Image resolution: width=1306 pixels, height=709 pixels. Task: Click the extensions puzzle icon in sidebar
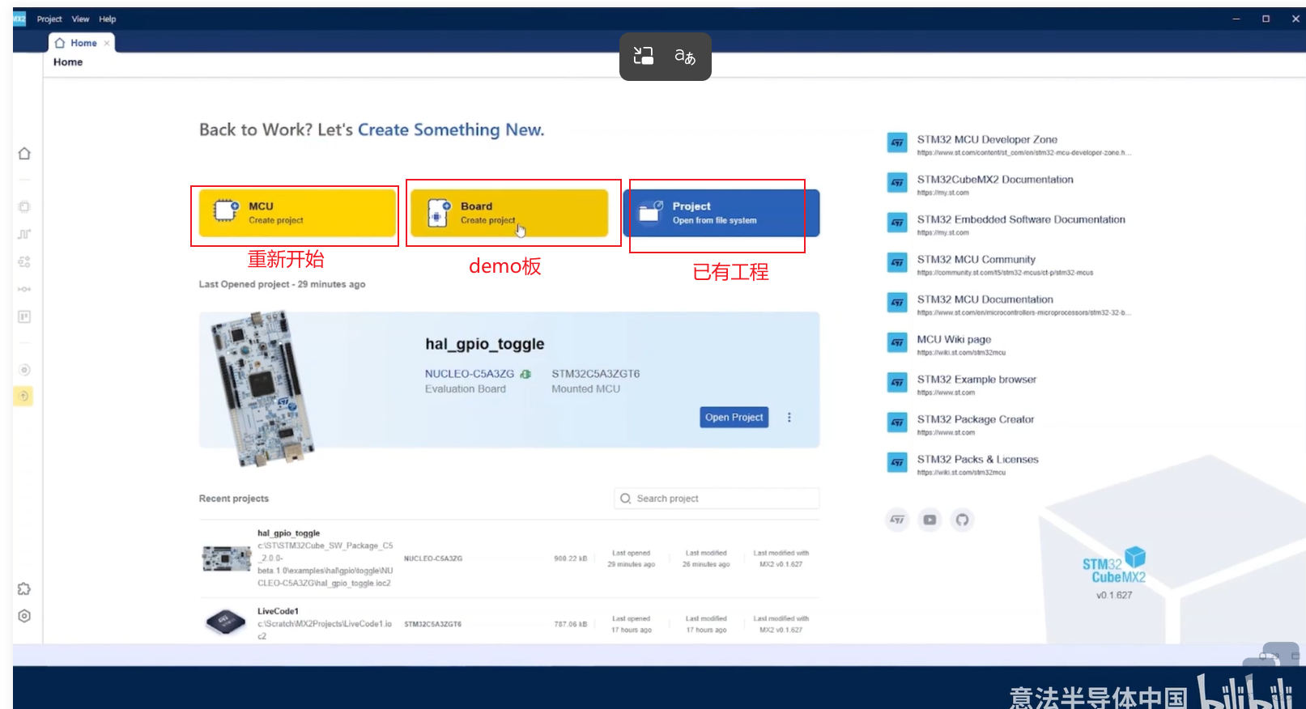click(24, 588)
